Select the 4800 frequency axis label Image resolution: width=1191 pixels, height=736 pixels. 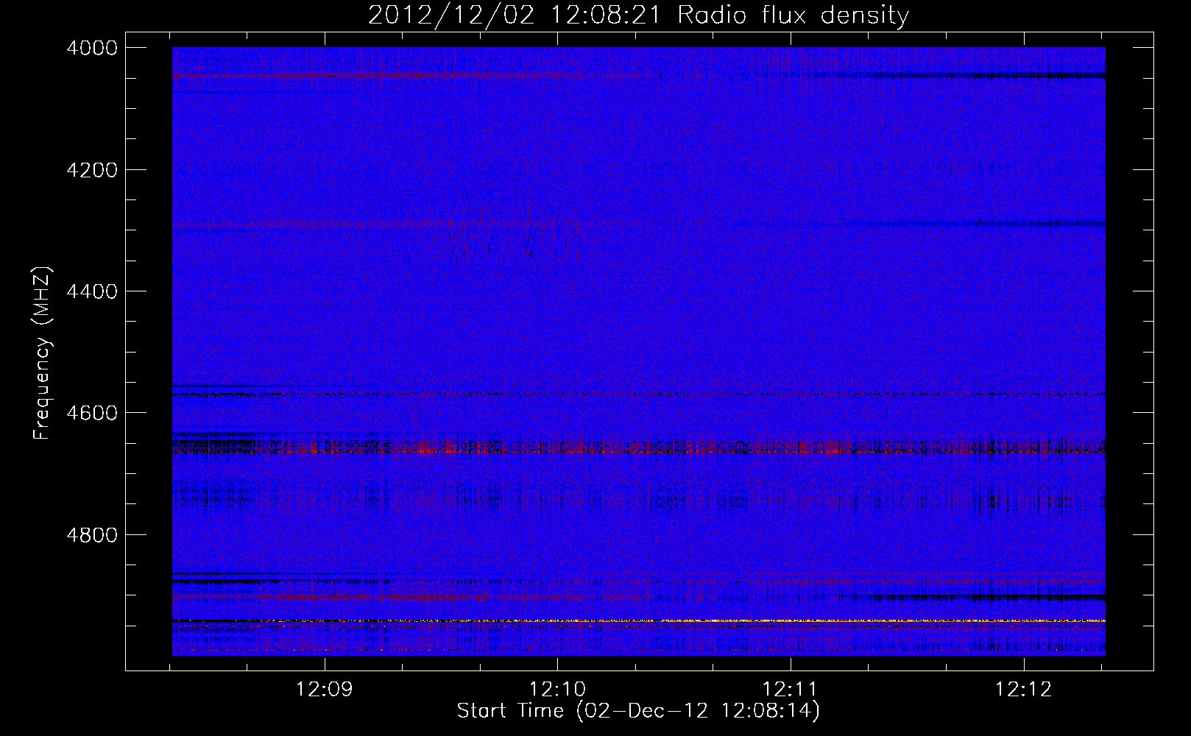pos(92,534)
